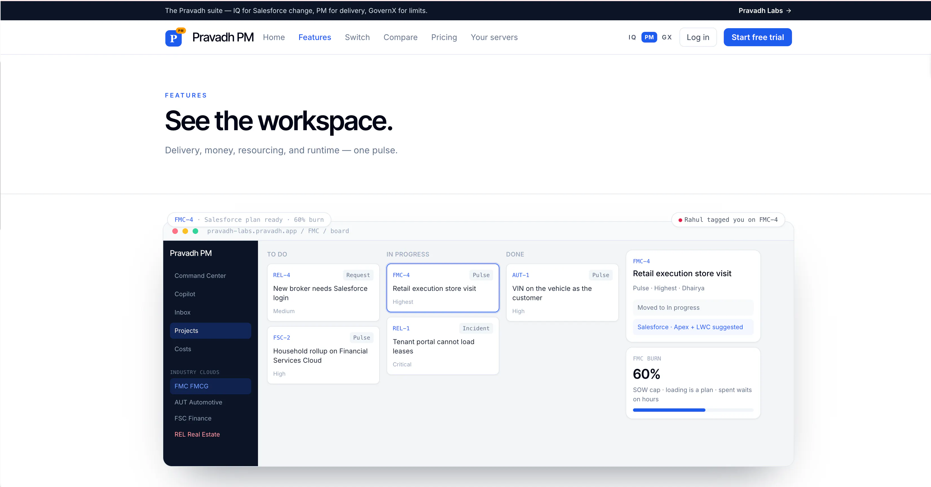
Task: Click the Incident tag on REL-1
Action: [x=476, y=328]
